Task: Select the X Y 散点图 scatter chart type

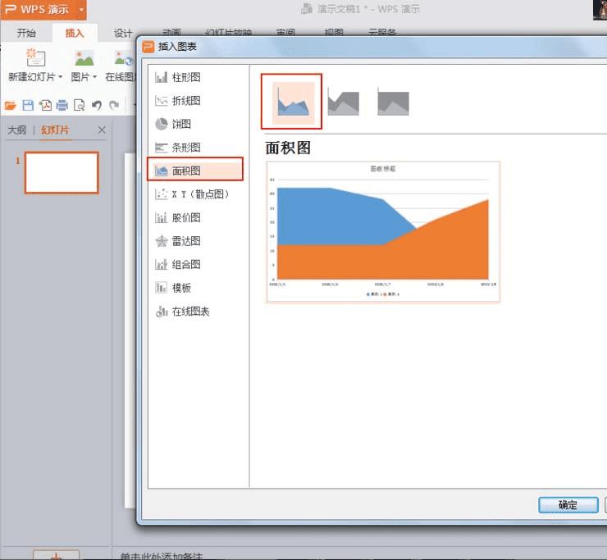Action: click(192, 194)
